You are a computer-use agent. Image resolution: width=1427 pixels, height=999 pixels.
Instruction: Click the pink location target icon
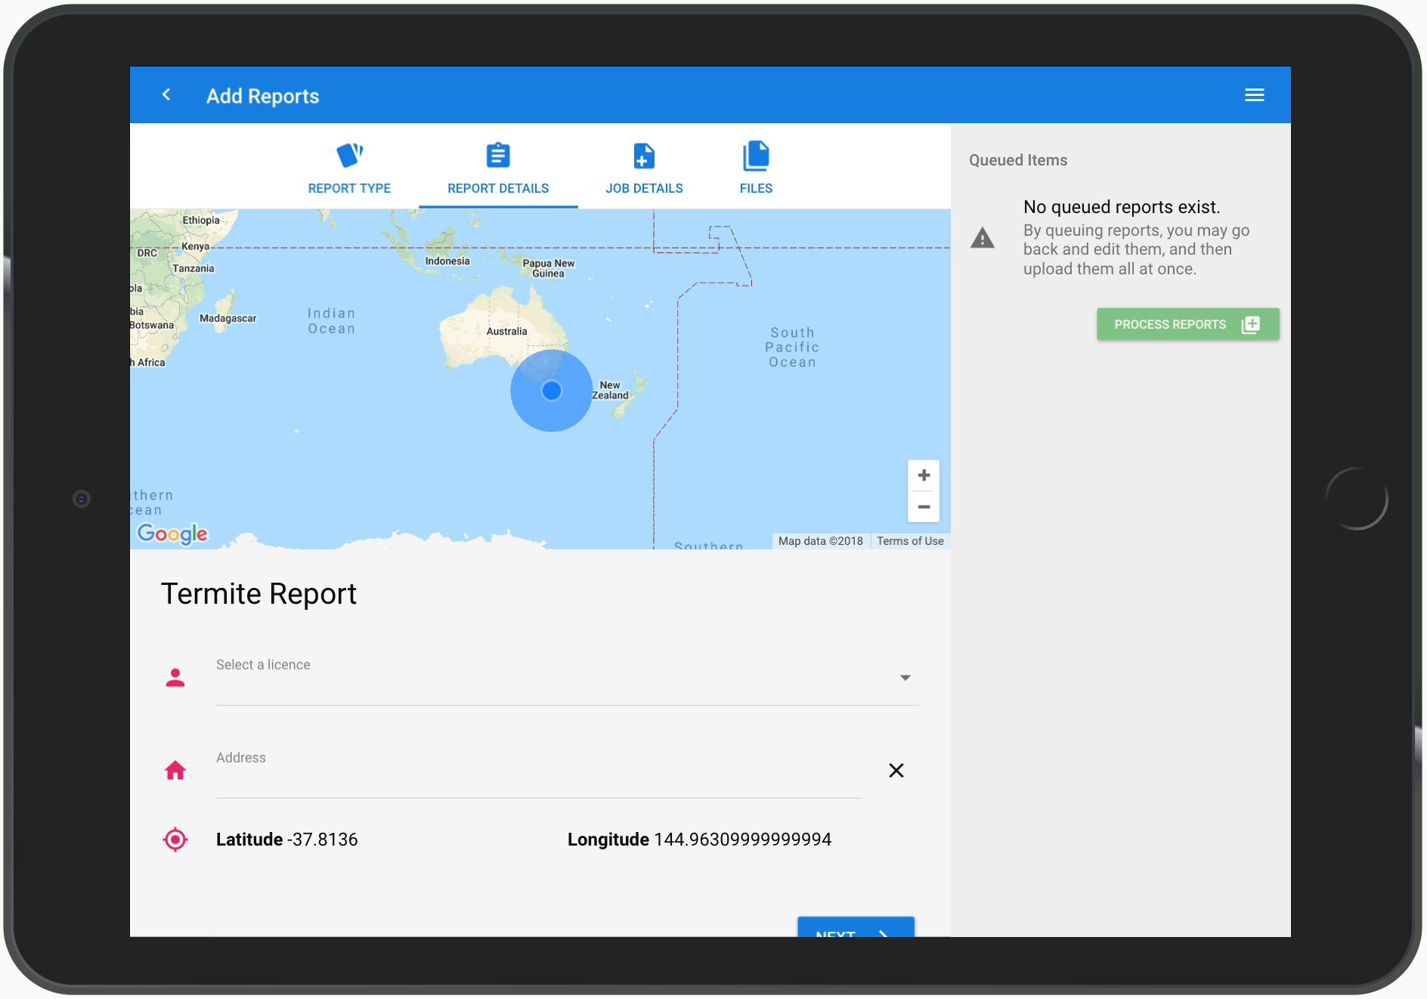175,839
